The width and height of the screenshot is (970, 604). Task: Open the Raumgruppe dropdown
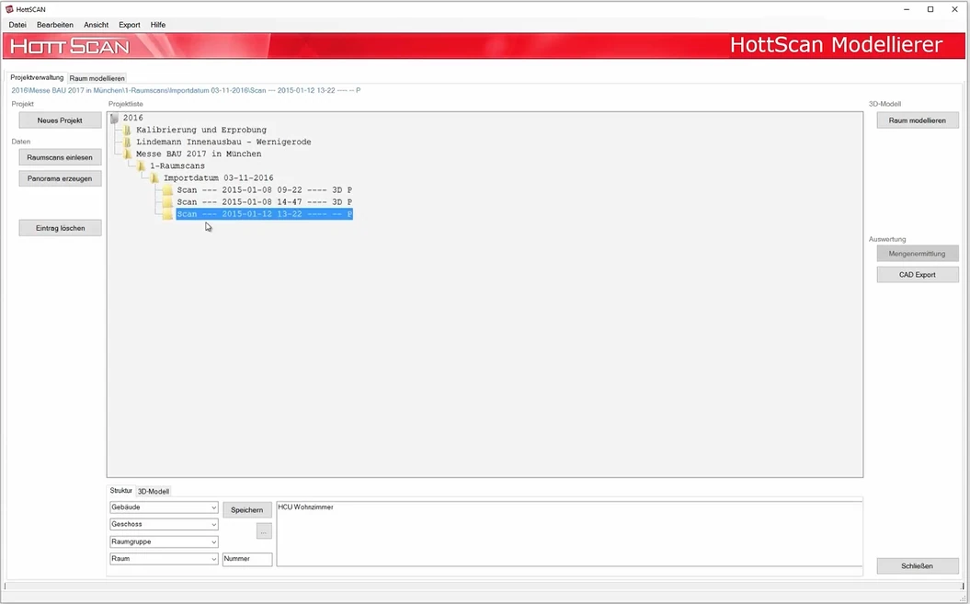click(164, 541)
